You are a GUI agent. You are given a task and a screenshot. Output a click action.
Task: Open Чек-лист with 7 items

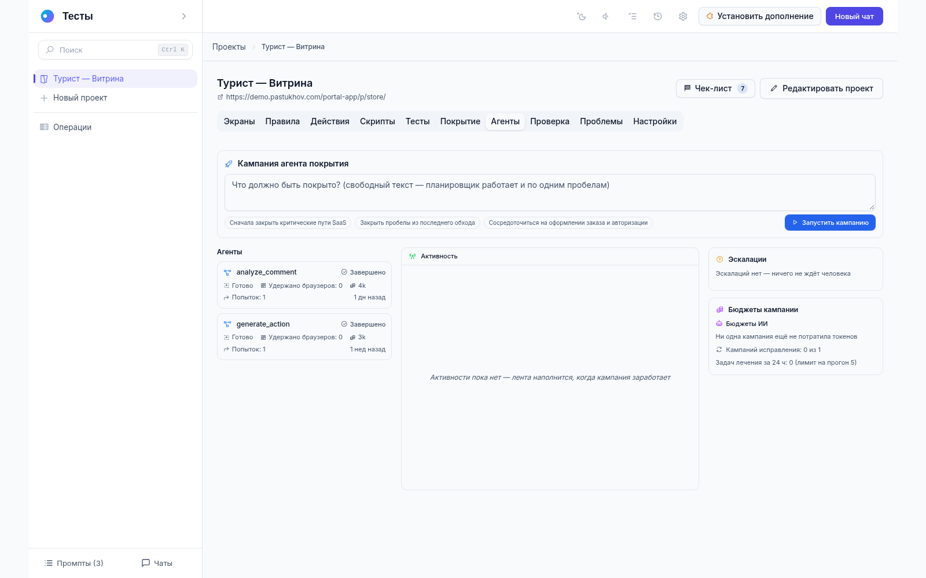coord(715,88)
